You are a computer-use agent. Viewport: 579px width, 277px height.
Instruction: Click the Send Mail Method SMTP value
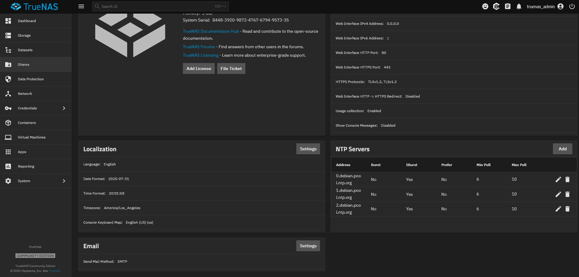pyautogui.click(x=122, y=262)
